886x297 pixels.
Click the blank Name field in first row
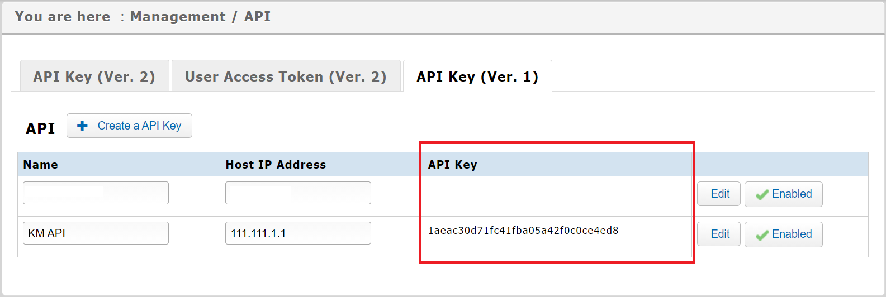96,193
